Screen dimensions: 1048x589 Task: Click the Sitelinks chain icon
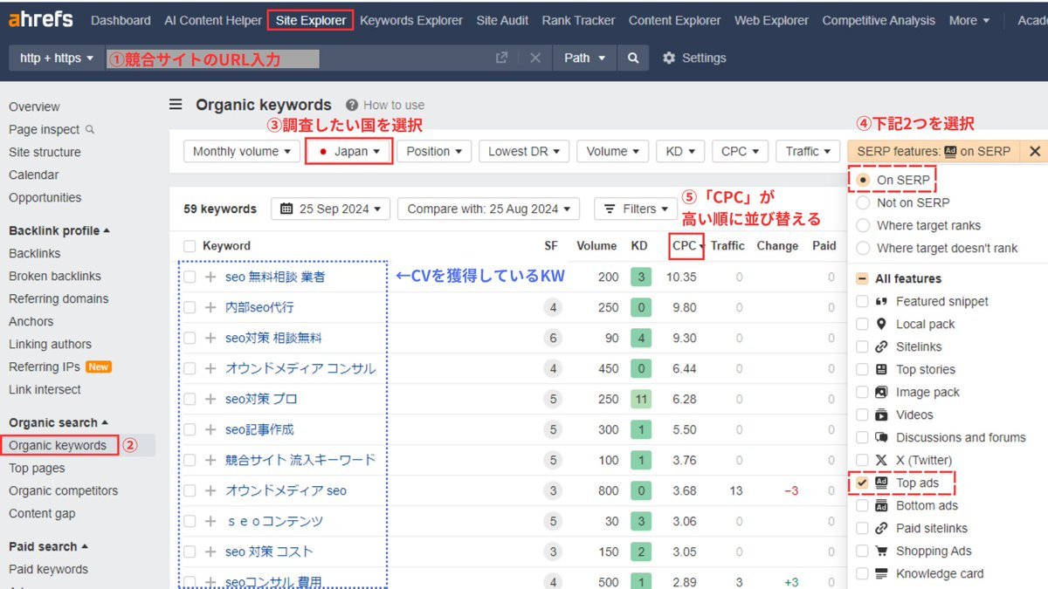point(881,346)
